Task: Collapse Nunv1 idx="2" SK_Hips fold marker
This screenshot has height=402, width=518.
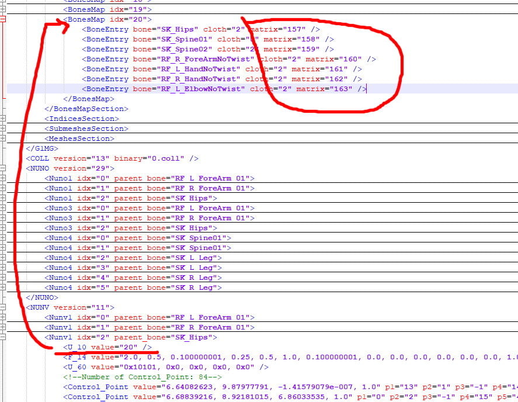Action: (x=3, y=337)
